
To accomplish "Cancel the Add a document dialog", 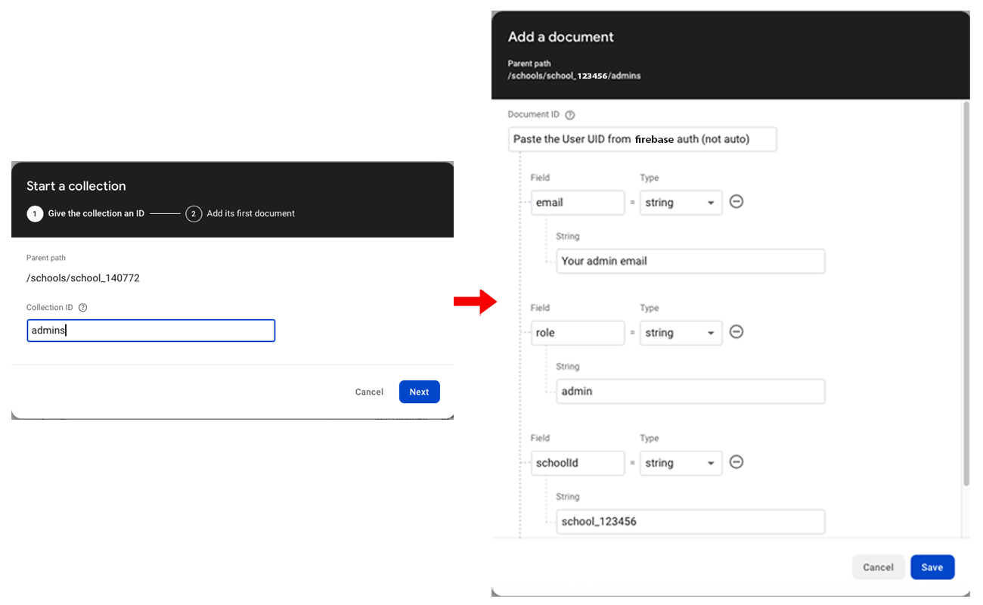I will pos(878,566).
